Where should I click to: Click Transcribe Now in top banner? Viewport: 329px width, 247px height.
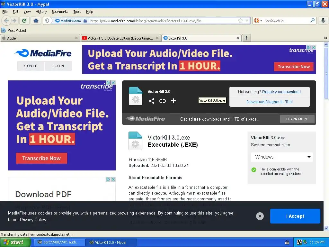point(294,67)
